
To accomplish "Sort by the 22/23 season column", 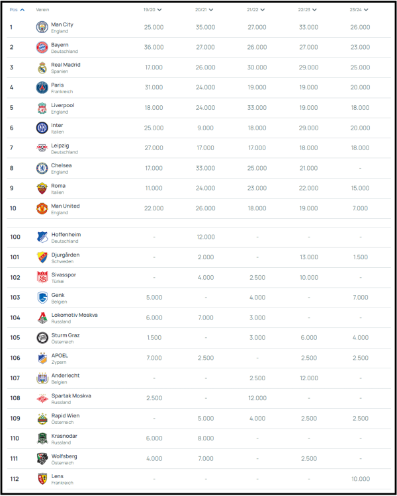I will point(308,10).
